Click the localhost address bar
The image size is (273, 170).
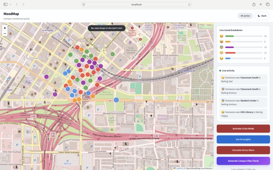point(136,4)
